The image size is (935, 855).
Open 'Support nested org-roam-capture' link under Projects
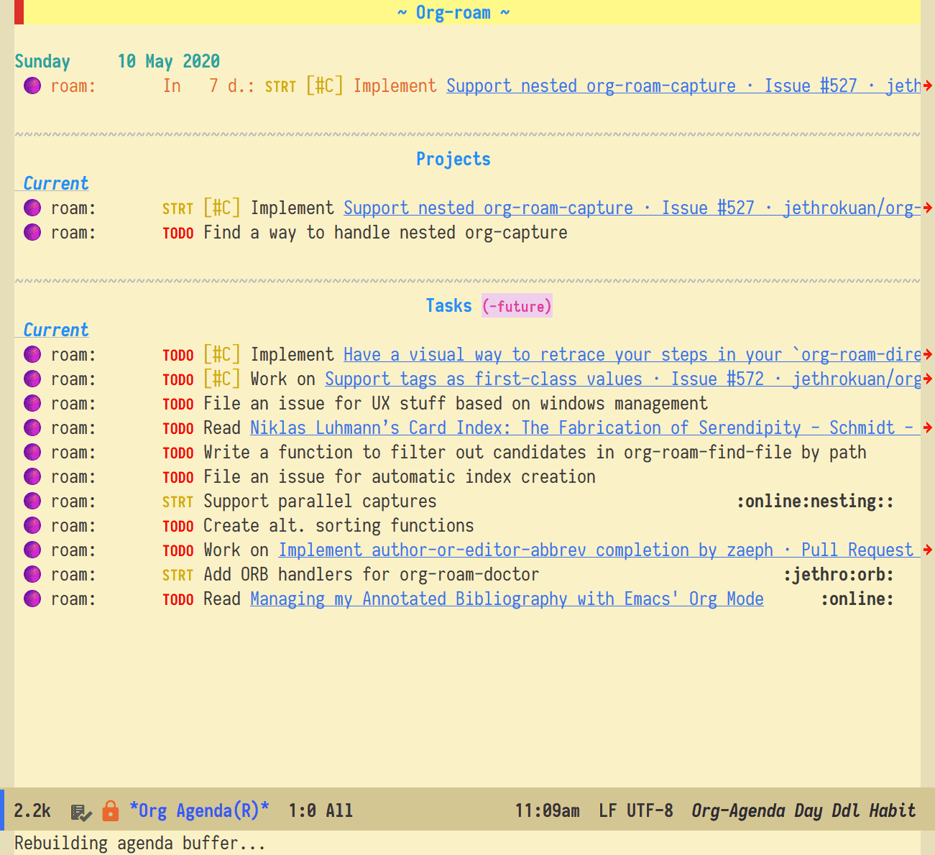click(632, 208)
